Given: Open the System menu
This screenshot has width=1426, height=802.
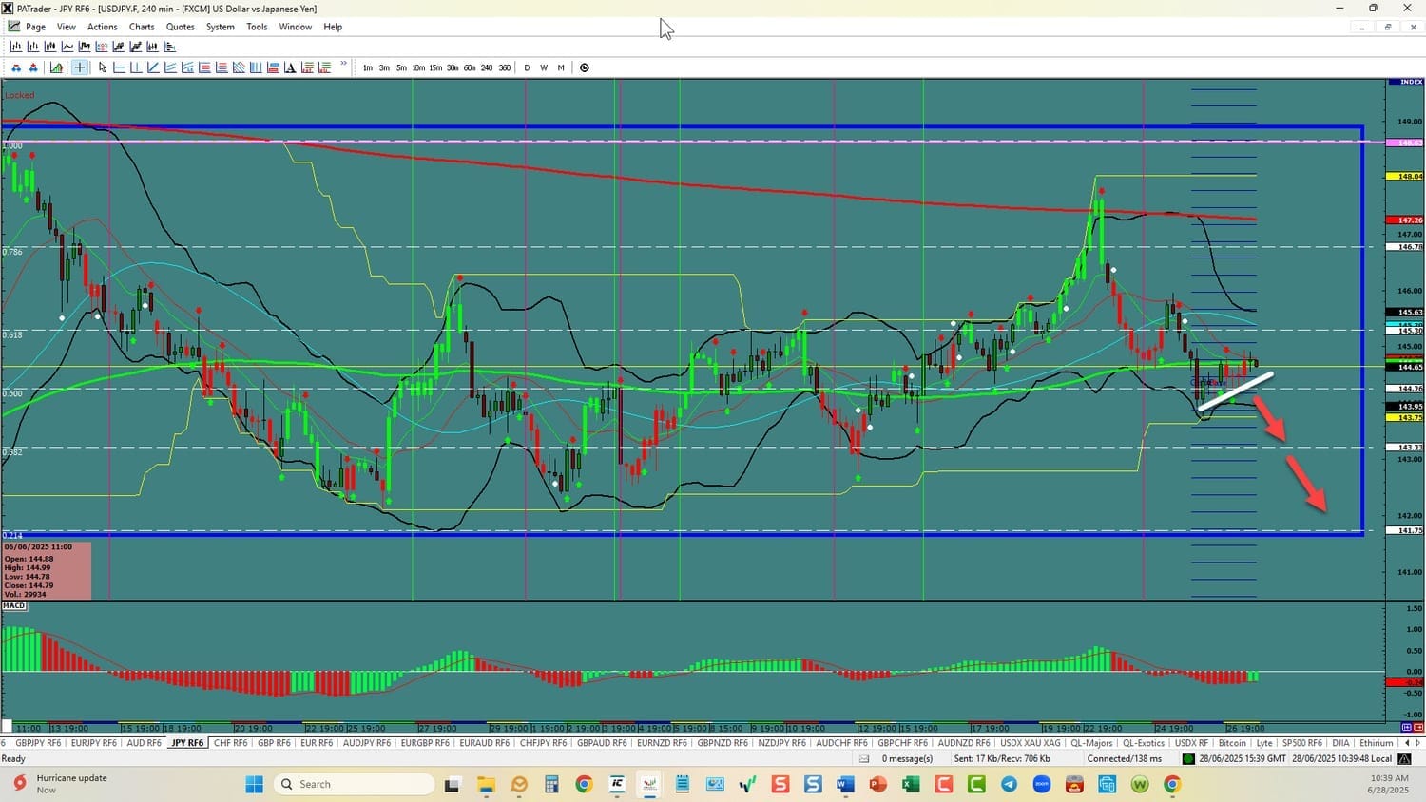Looking at the screenshot, I should (221, 27).
